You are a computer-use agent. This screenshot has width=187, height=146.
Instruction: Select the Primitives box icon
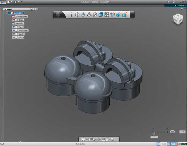[77, 14]
